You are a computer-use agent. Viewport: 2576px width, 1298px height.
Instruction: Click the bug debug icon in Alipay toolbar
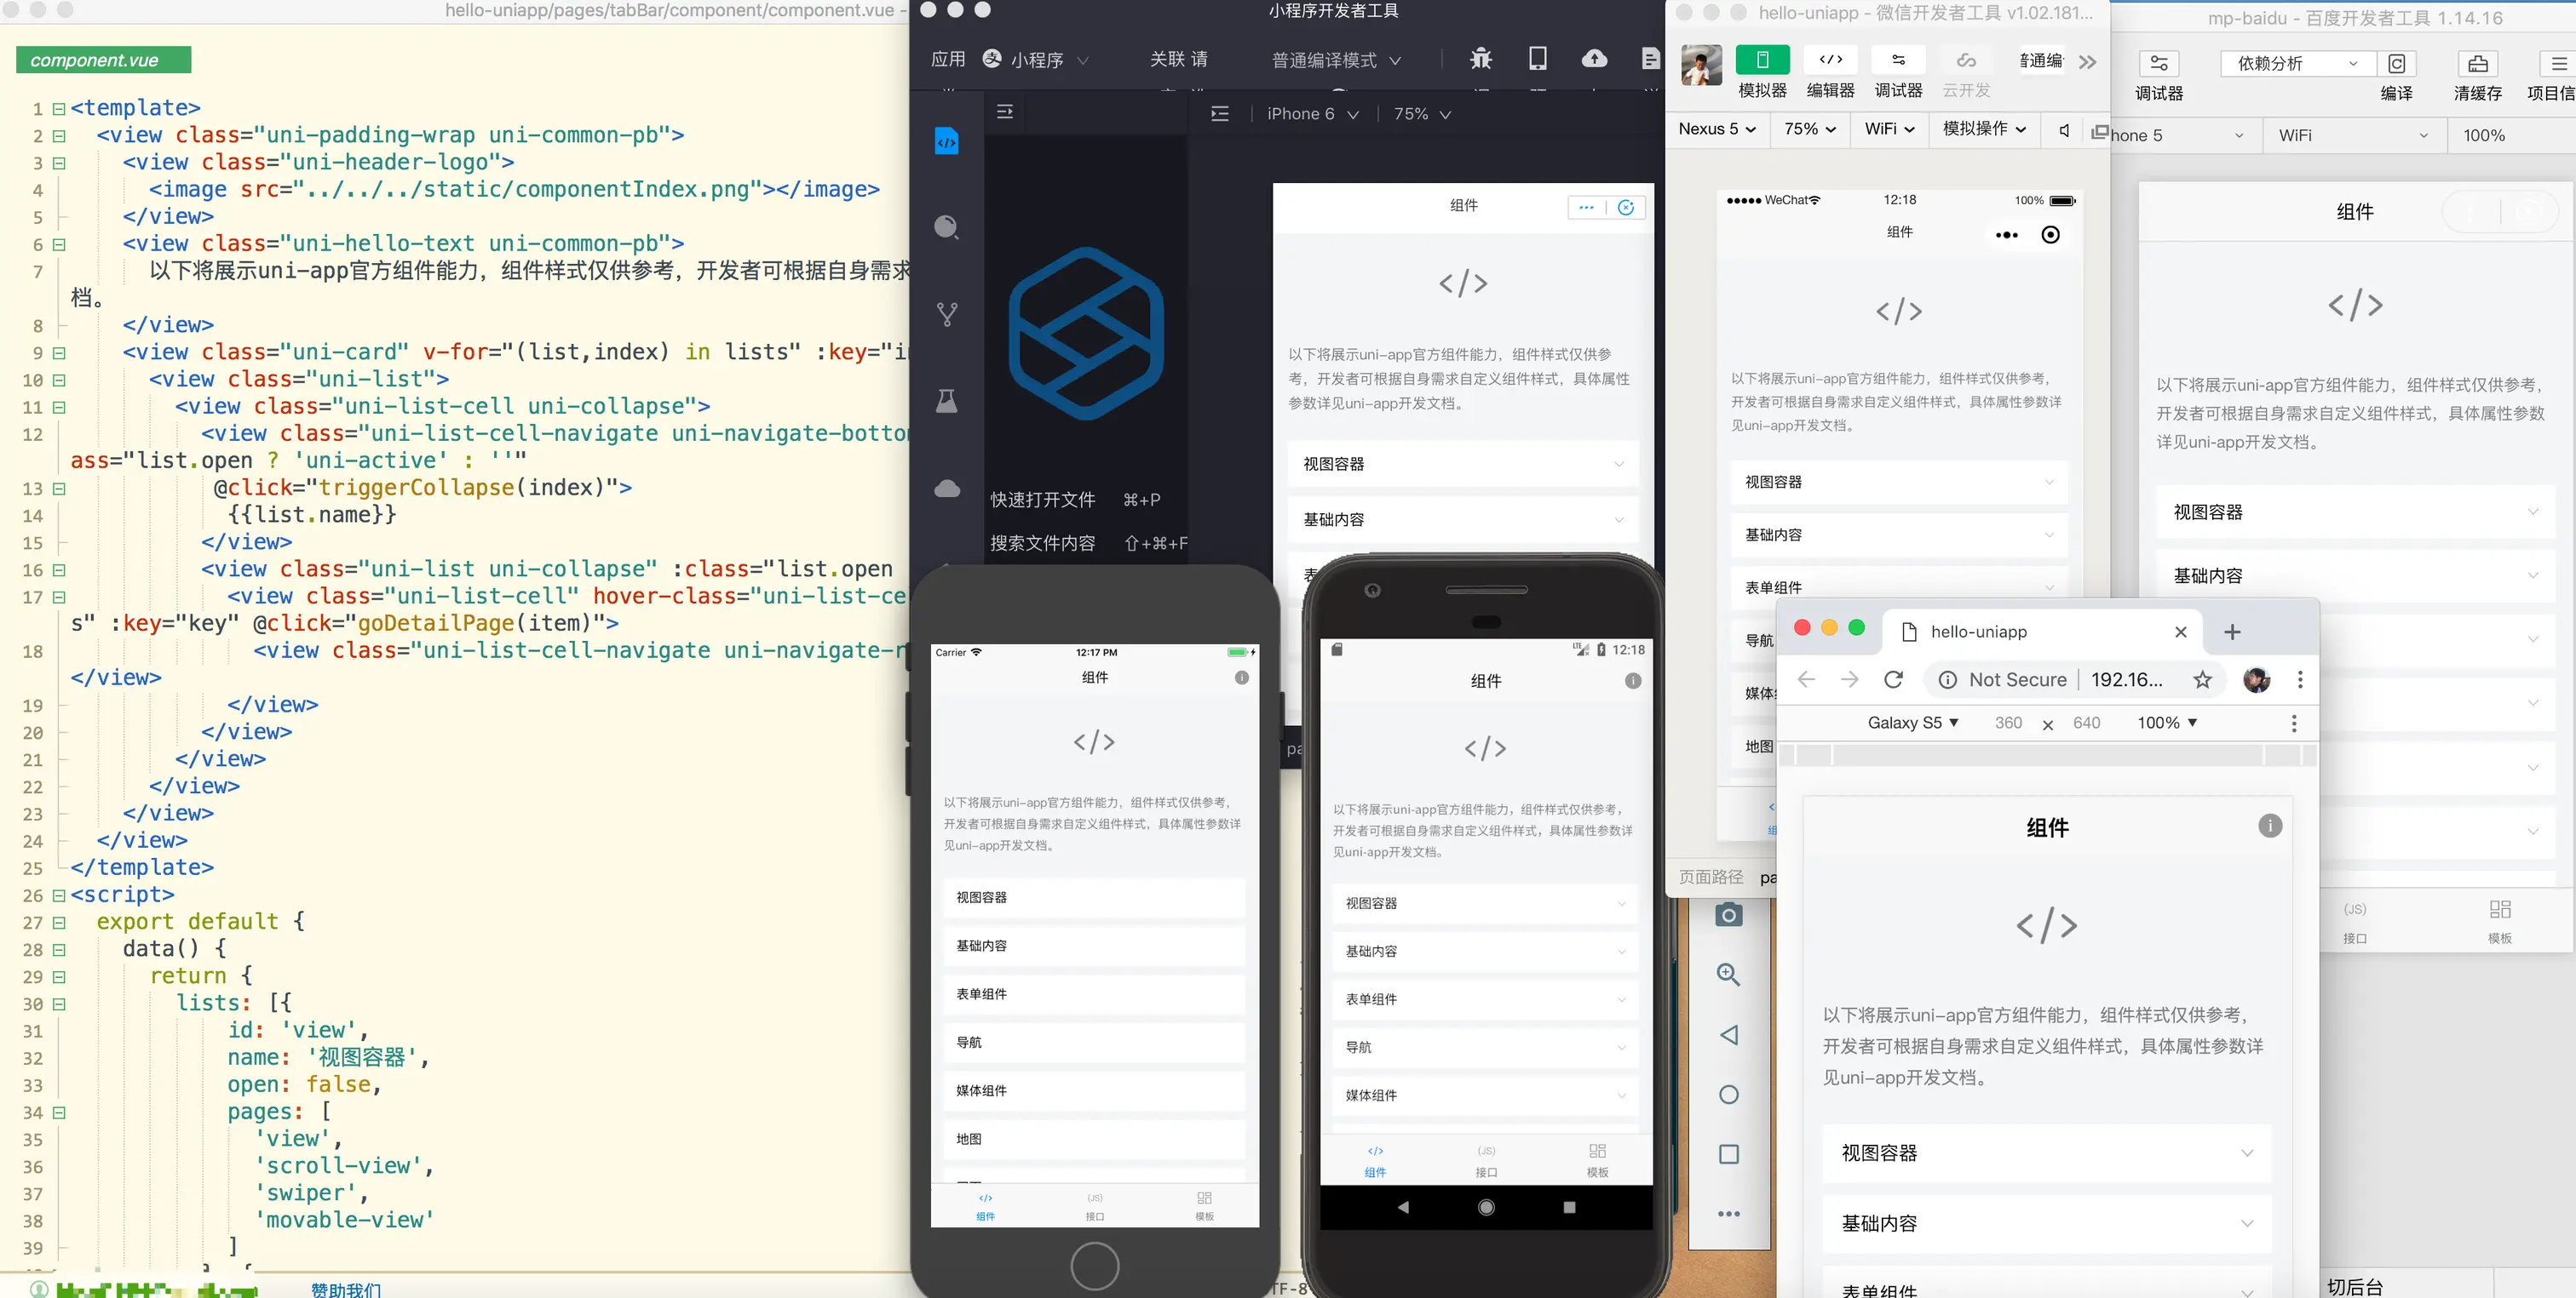(1480, 59)
